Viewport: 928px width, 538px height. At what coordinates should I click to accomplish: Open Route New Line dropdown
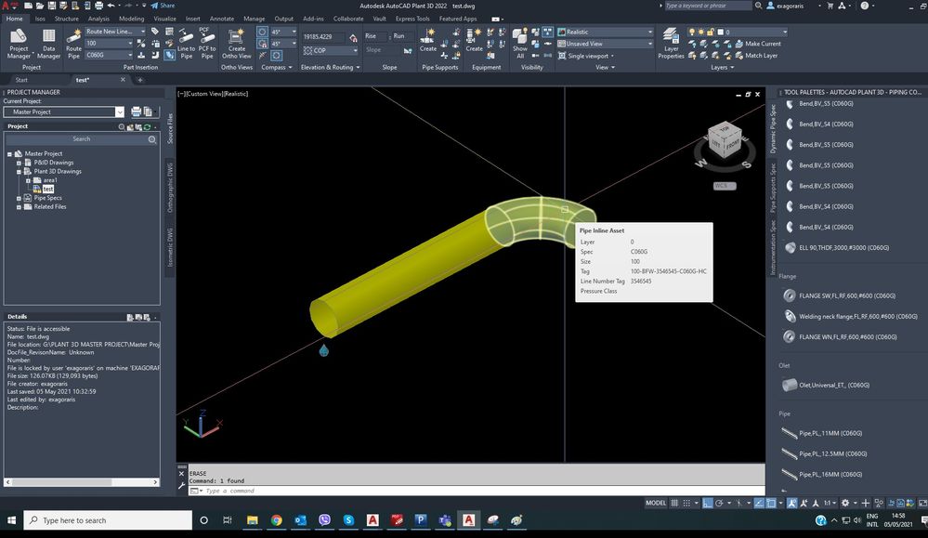(115, 32)
